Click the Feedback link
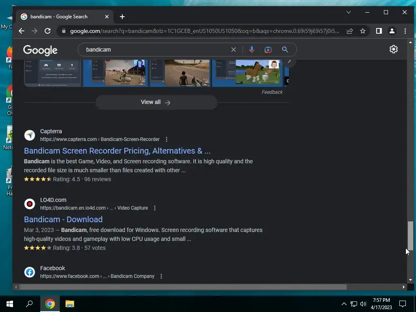 (272, 92)
